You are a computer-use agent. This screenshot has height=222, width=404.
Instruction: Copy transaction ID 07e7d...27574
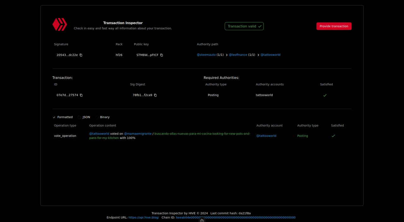click(81, 95)
